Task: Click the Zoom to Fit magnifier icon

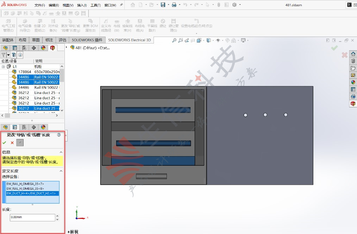Action: 174,40
